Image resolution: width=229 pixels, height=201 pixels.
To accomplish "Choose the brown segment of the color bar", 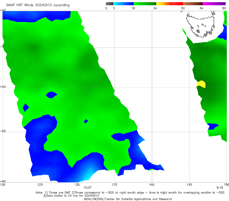I will tap(193, 4).
